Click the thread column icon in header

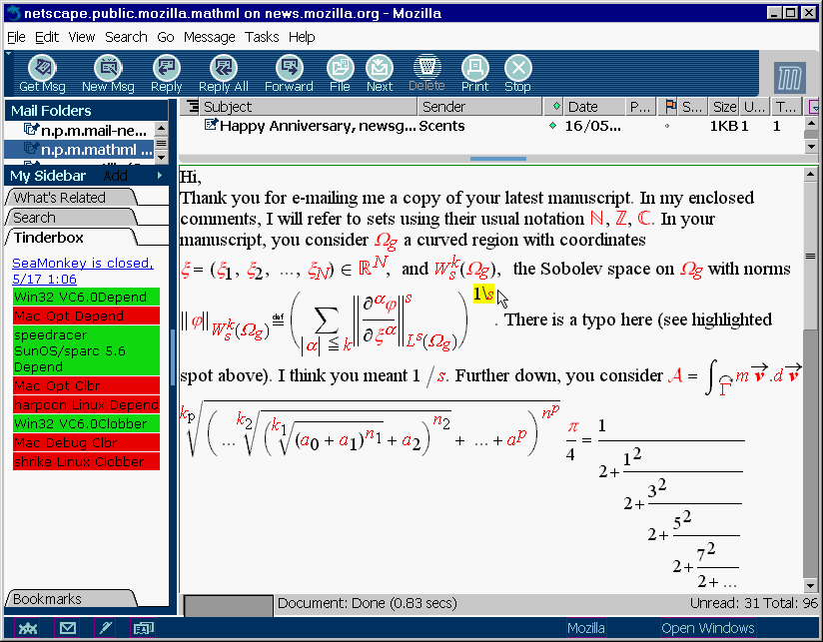[x=193, y=107]
